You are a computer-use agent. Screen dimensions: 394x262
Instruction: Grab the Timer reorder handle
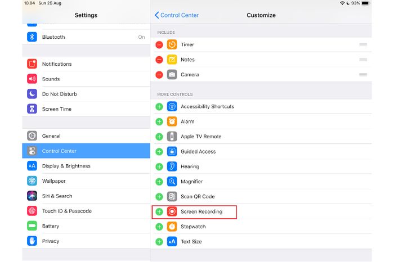(363, 44)
